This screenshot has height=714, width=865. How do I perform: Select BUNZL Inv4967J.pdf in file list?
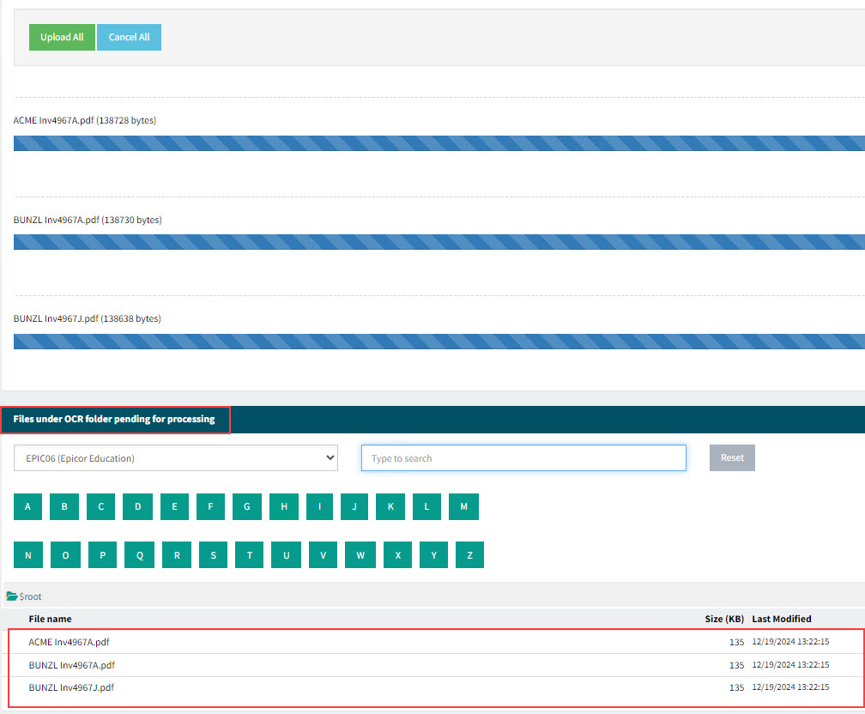[71, 687]
